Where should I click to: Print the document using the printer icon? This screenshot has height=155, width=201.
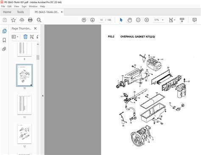click(30, 20)
